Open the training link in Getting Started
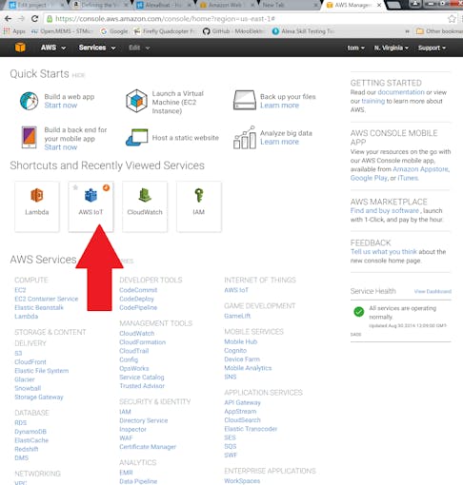Viewport: 463px width, 485px height. (373, 101)
